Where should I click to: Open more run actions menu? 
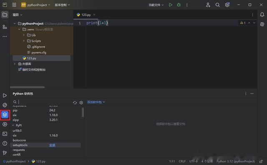pos(187,5)
